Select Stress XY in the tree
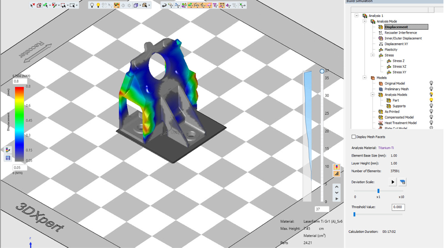 click(399, 72)
